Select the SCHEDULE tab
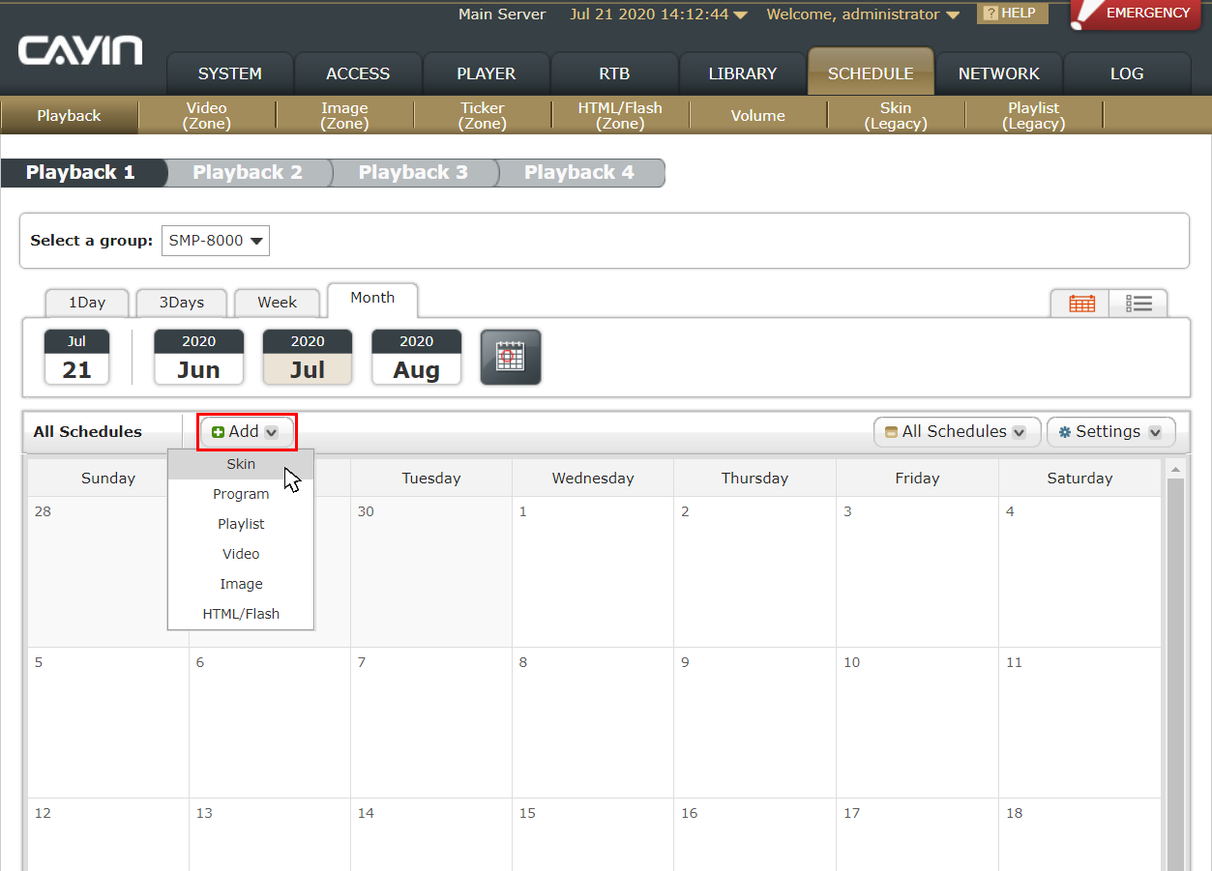The height and width of the screenshot is (871, 1212). coord(871,73)
